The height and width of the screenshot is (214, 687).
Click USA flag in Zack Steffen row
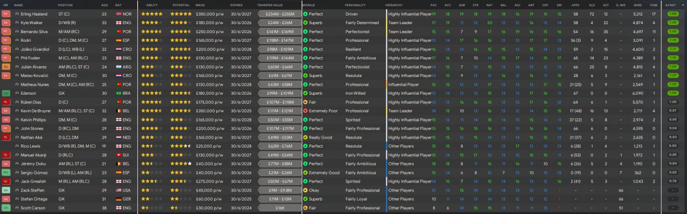coord(119,190)
